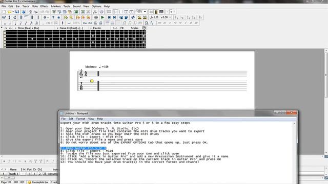Click the Scales button on the fretboard panel
This screenshot has height=184, width=328.
click(134, 28)
